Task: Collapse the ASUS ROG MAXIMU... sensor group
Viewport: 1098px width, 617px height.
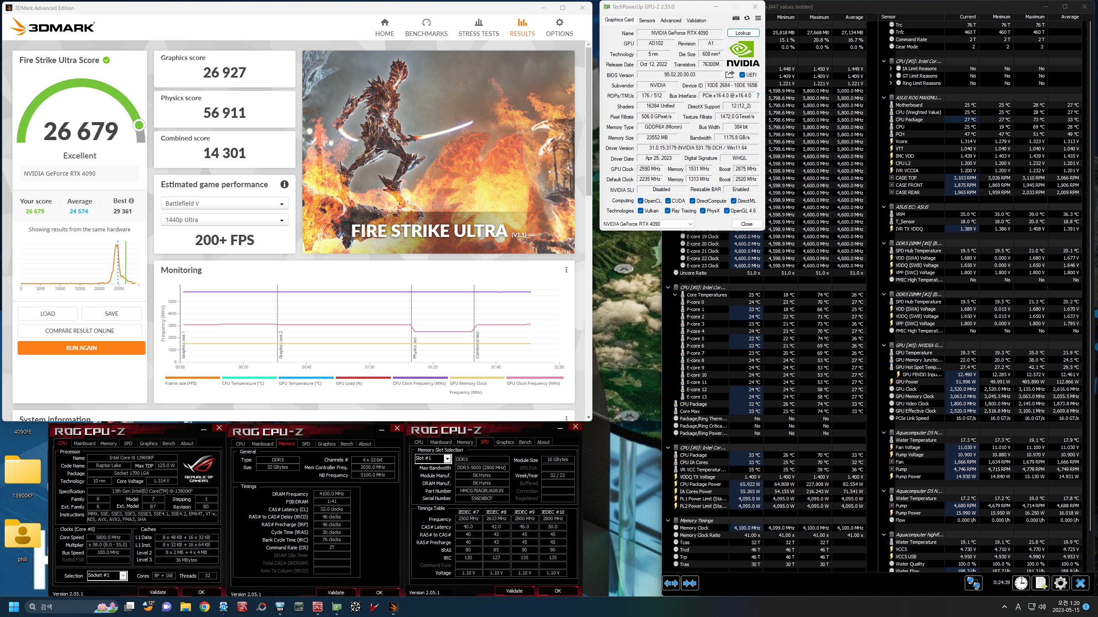Action: click(x=884, y=98)
